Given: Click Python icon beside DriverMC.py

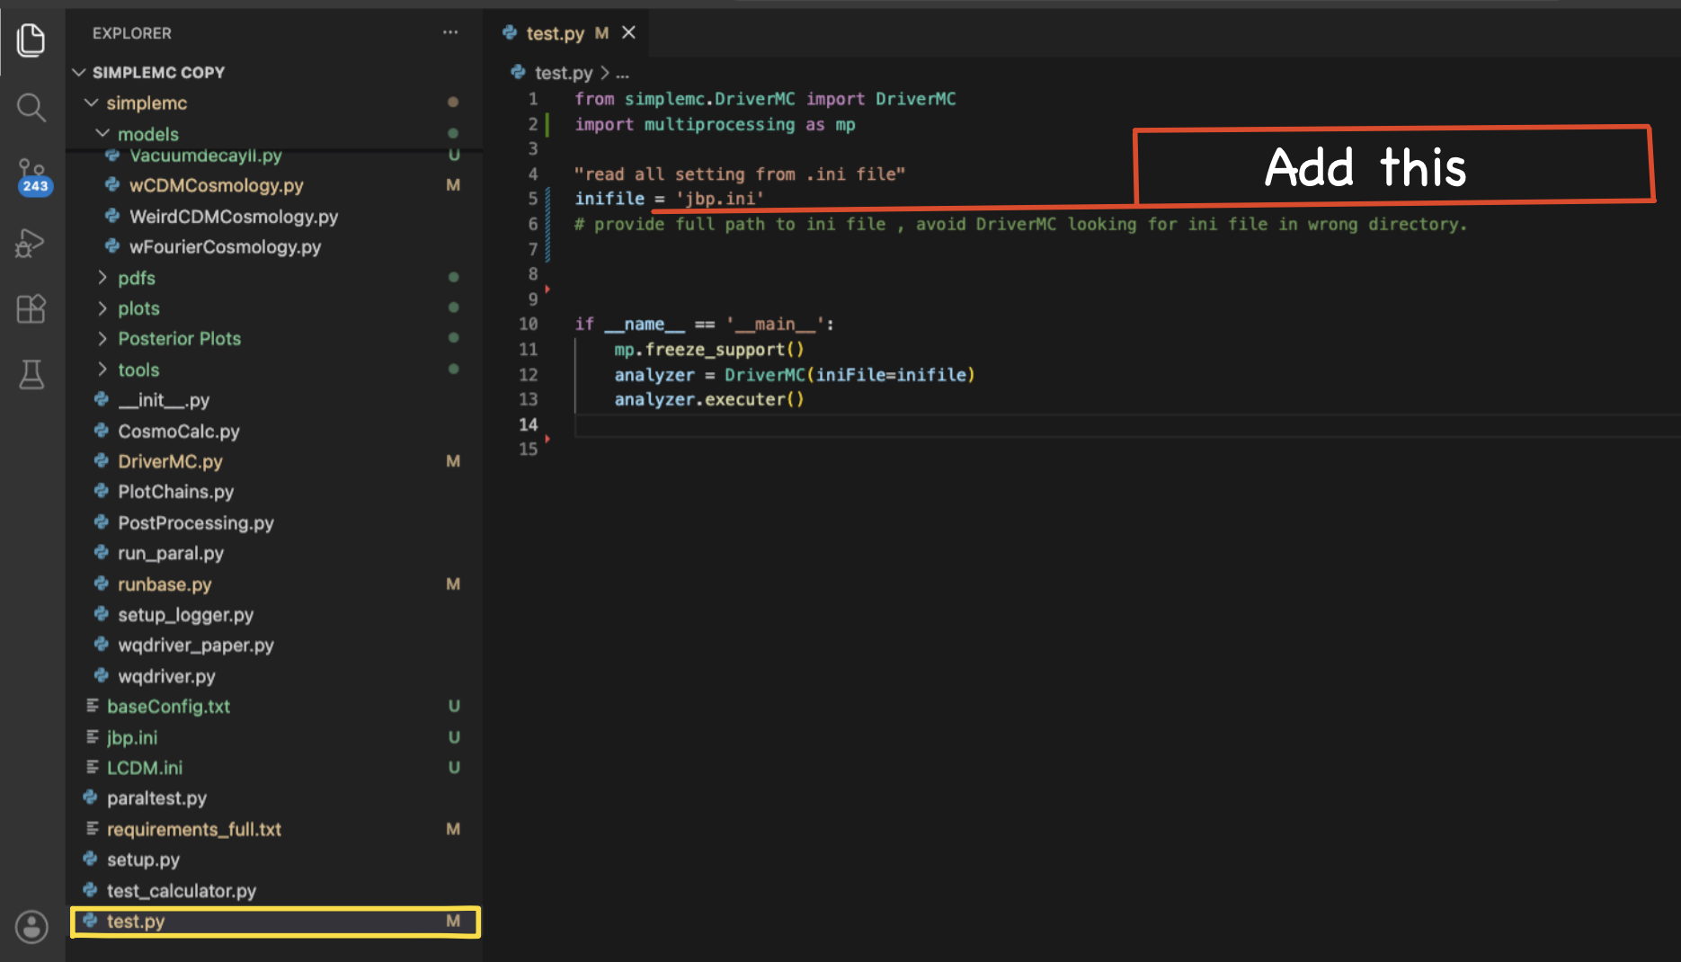Looking at the screenshot, I should [x=102, y=460].
